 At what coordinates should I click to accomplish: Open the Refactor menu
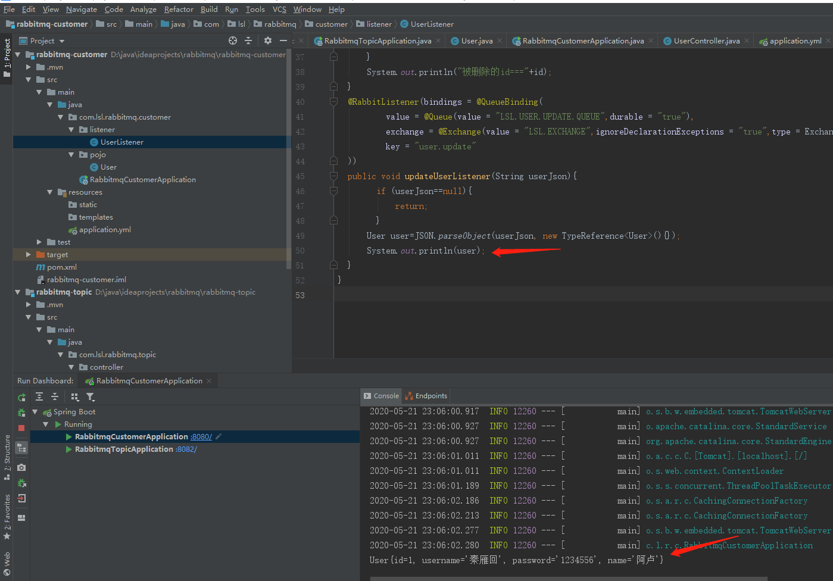click(179, 9)
